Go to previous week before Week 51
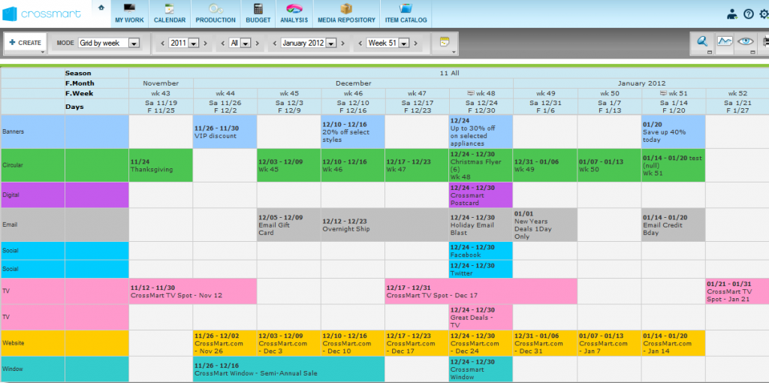 tap(360, 43)
